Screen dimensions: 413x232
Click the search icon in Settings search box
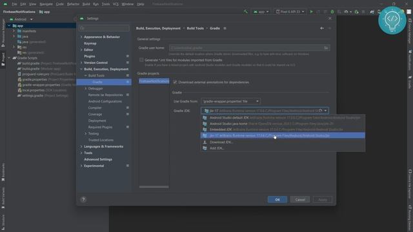82,28
